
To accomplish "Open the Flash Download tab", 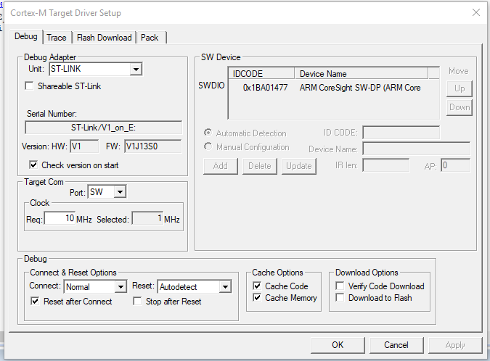I will click(x=104, y=38).
